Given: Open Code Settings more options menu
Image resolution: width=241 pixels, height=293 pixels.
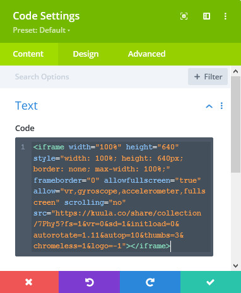Looking at the screenshot, I should [x=225, y=16].
